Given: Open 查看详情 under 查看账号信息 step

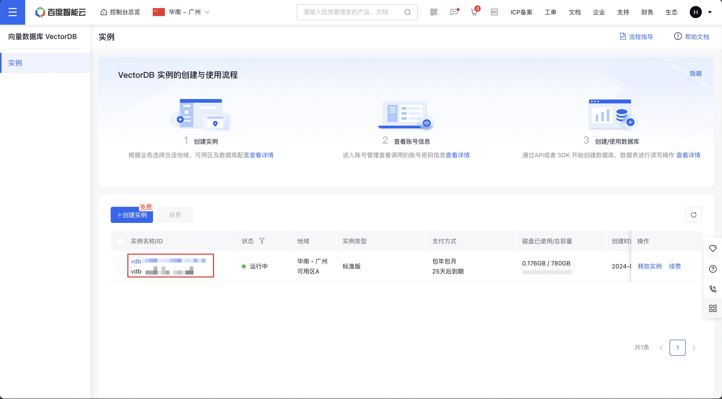Looking at the screenshot, I should [458, 155].
